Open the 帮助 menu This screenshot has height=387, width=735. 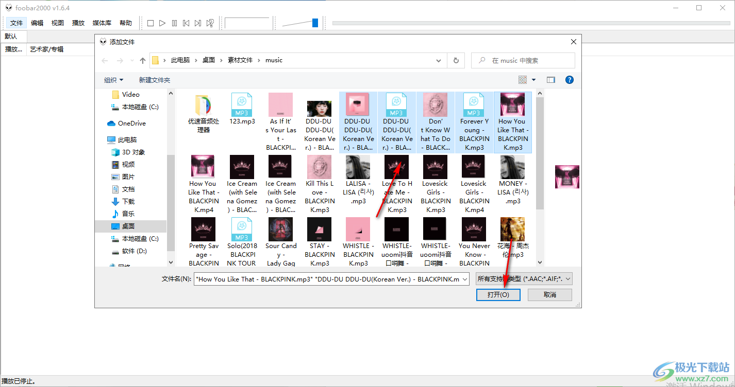point(126,23)
